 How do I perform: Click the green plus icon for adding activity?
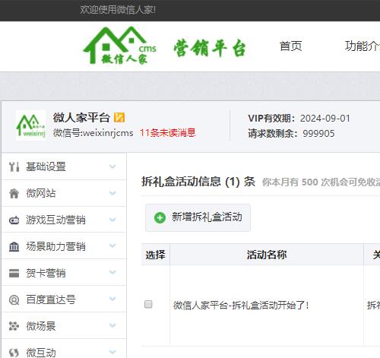pyautogui.click(x=160, y=217)
